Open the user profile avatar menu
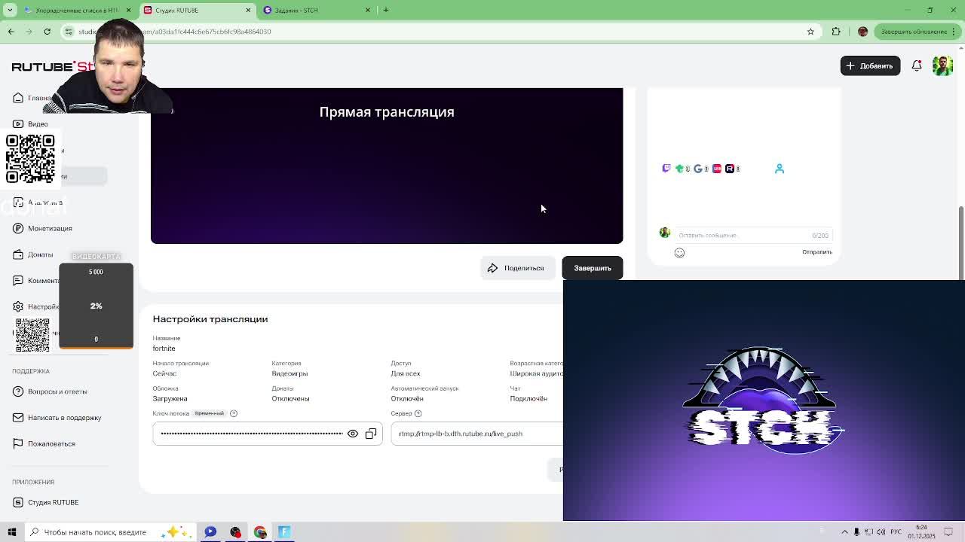Image resolution: width=965 pixels, height=542 pixels. point(942,65)
